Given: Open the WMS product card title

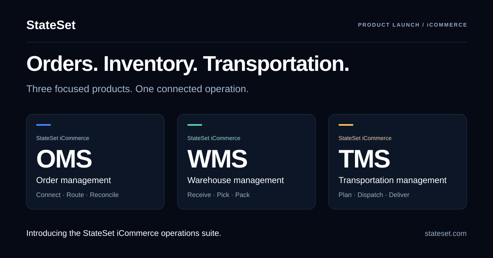Looking at the screenshot, I should point(217,159).
